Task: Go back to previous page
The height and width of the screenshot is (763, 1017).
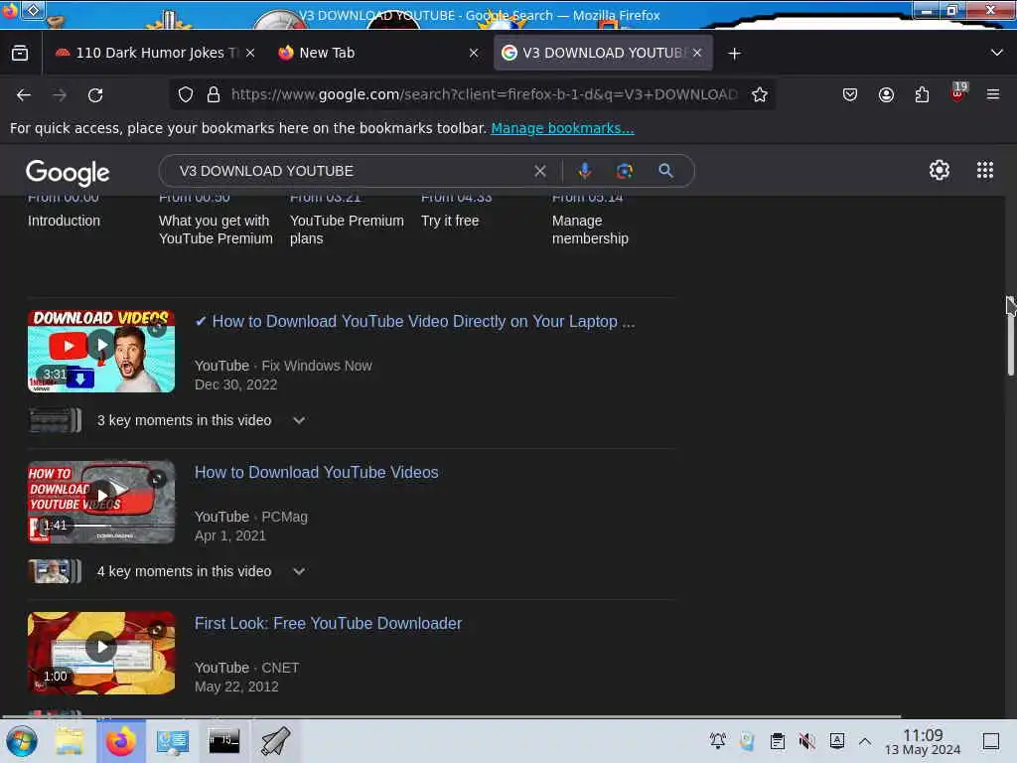Action: point(24,95)
